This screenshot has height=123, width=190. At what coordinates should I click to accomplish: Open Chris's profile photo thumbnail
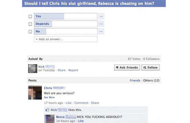(35, 93)
